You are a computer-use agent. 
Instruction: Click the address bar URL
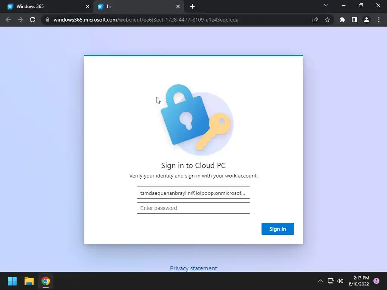(x=146, y=20)
